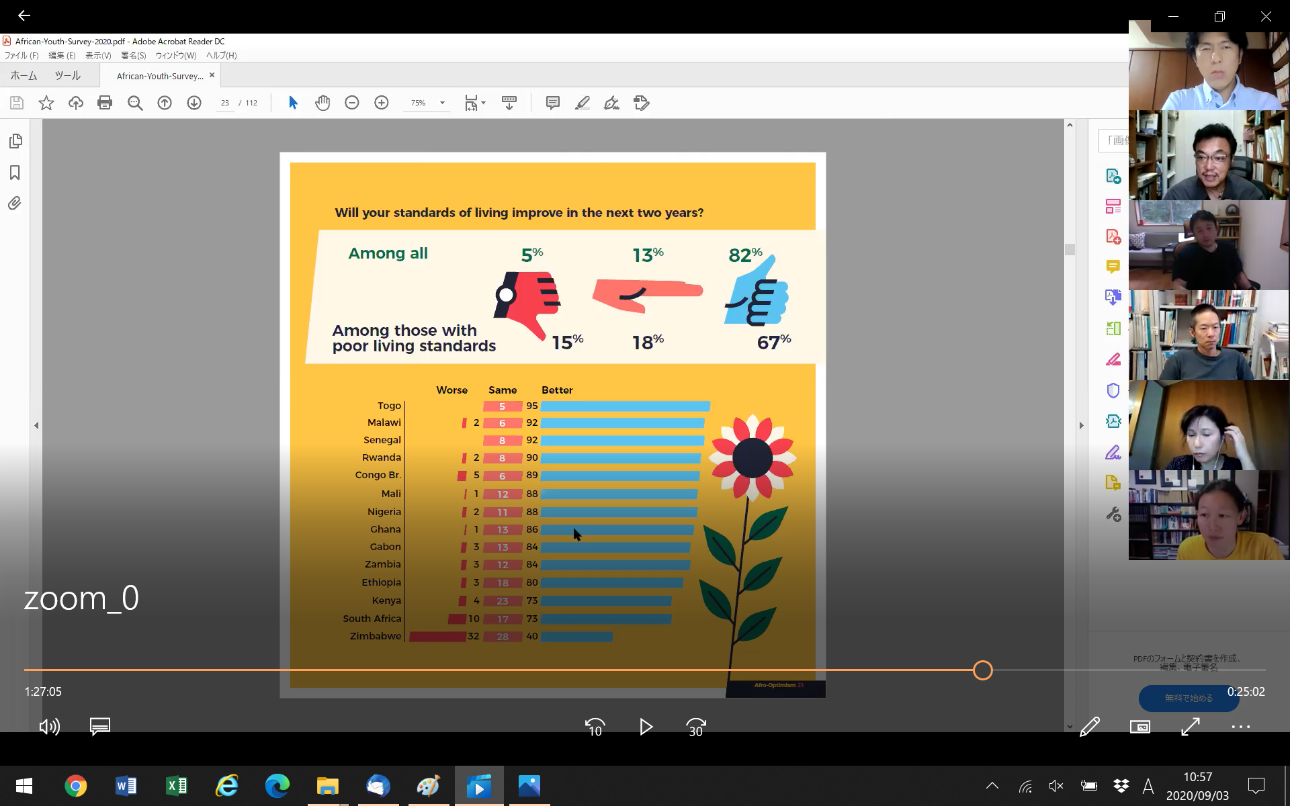
Task: Skip back 10 seconds
Action: click(x=595, y=727)
